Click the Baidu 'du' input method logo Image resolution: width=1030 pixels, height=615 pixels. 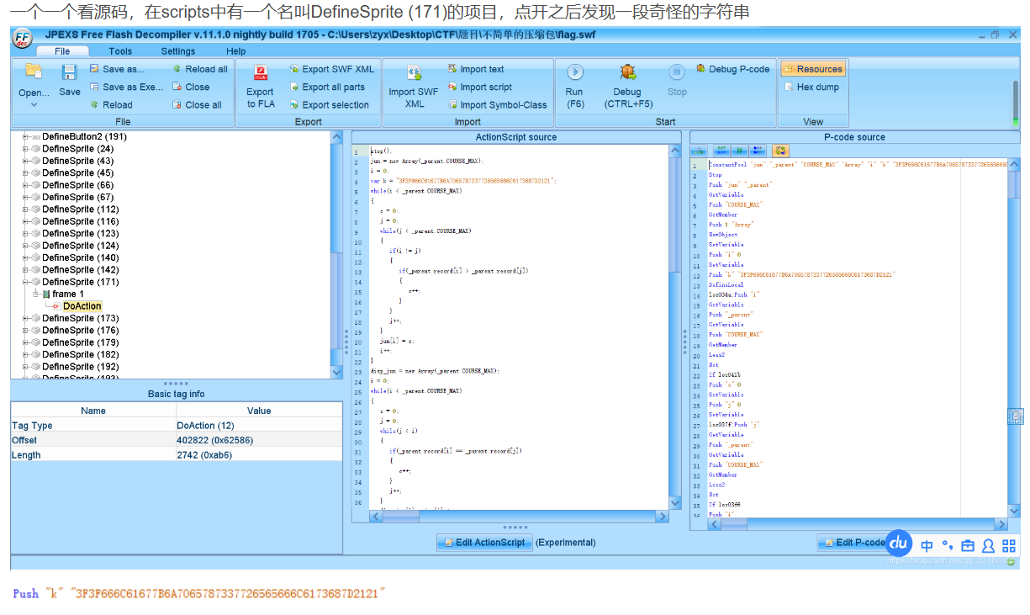click(x=899, y=543)
